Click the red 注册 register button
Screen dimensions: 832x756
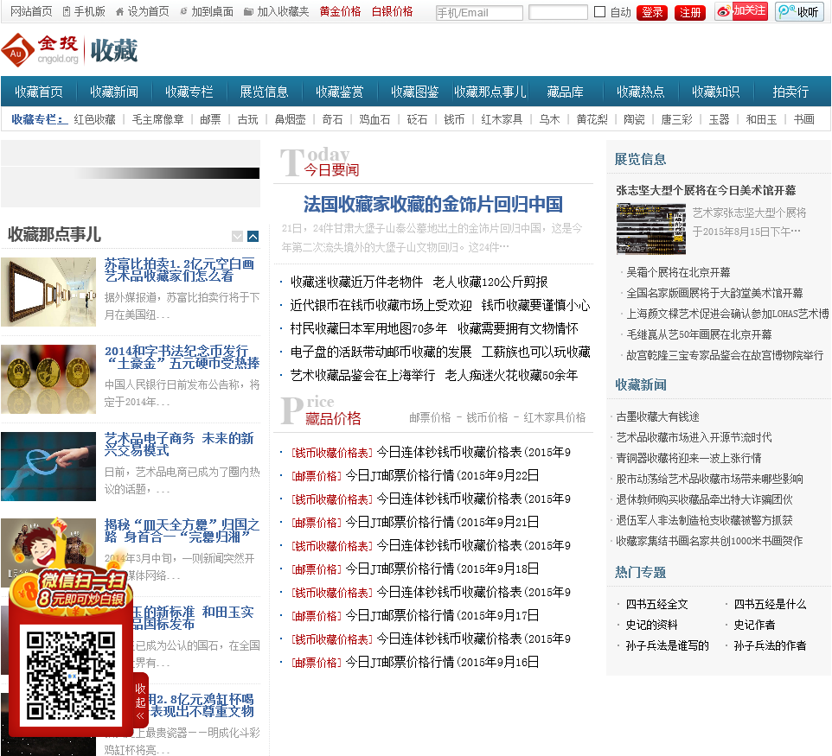pos(690,12)
